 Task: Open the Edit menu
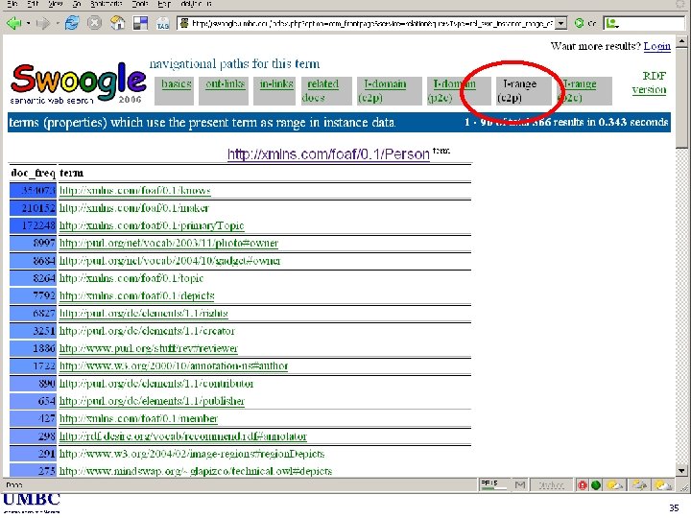(x=33, y=4)
